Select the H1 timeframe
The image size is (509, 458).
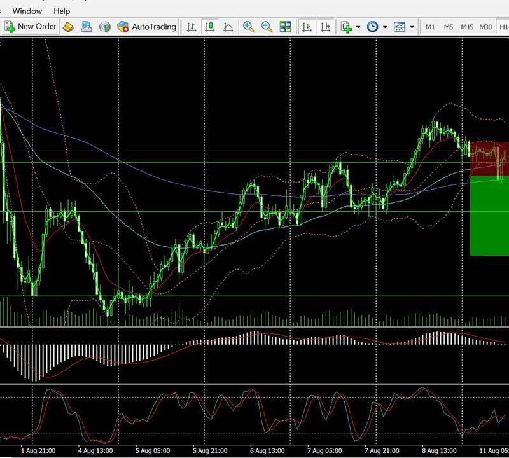pos(503,27)
